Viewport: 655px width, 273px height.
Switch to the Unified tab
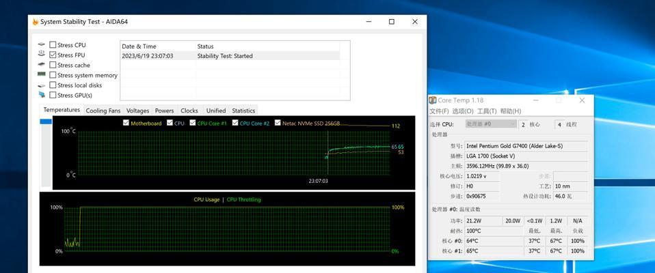pos(216,111)
